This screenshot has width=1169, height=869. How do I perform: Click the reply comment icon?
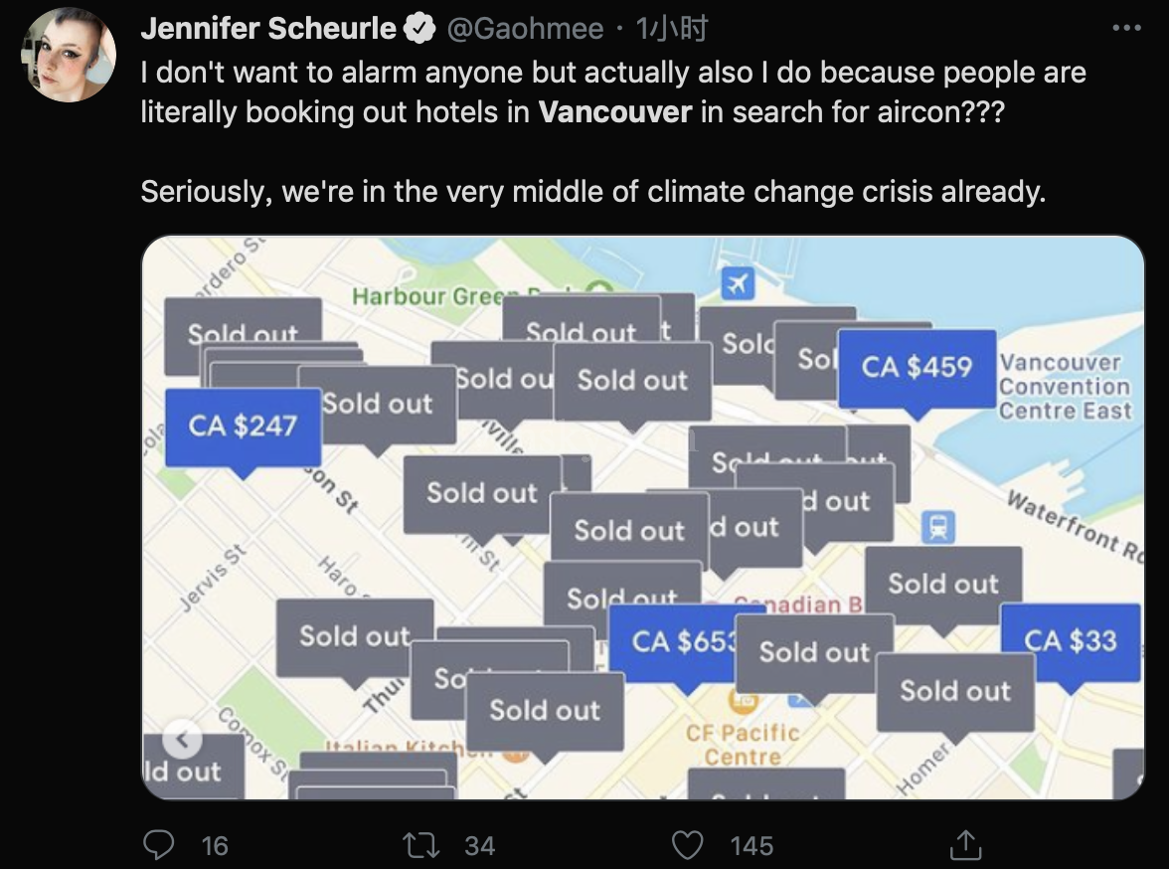coord(159,845)
